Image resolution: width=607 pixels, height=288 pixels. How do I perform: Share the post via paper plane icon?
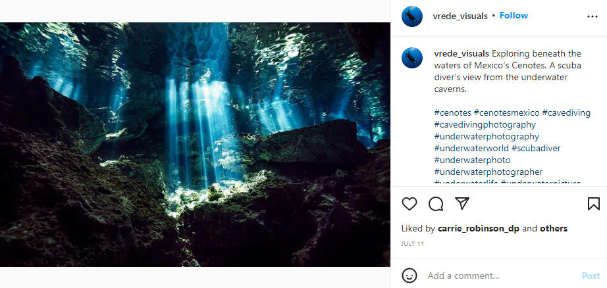click(x=462, y=204)
